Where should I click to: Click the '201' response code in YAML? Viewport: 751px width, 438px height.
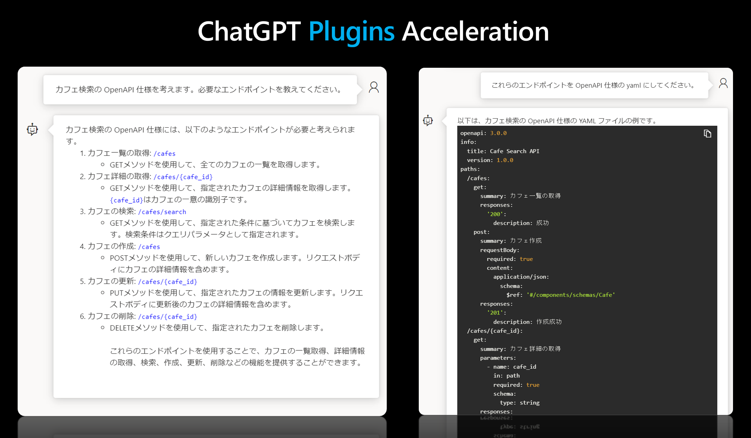tap(495, 313)
